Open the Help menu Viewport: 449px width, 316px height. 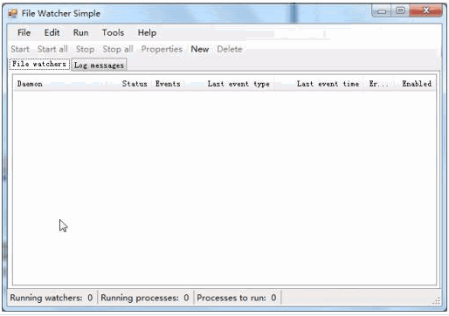[x=147, y=32]
